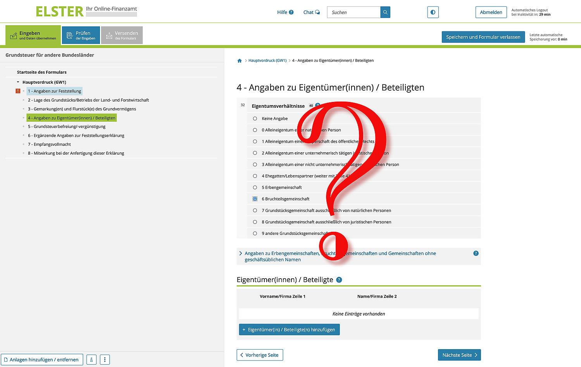The width and height of the screenshot is (581, 367).
Task: Select 9 andere Grundstücksgemeinschaft option
Action: (x=255, y=233)
